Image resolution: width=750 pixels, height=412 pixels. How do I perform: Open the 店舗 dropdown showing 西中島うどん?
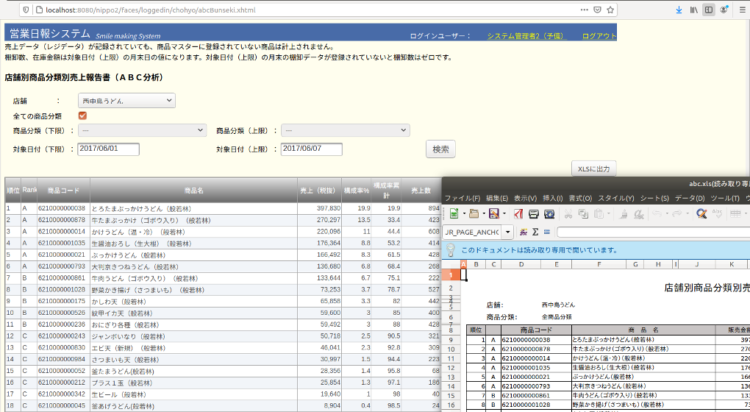(x=126, y=101)
